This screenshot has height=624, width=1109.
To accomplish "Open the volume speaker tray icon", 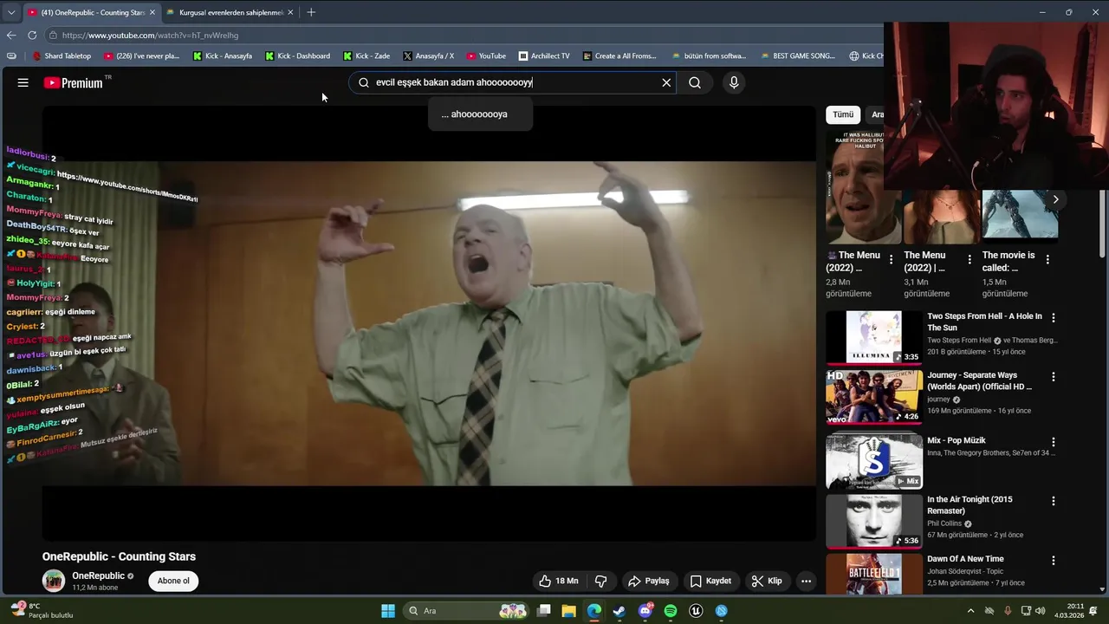I will (1040, 611).
